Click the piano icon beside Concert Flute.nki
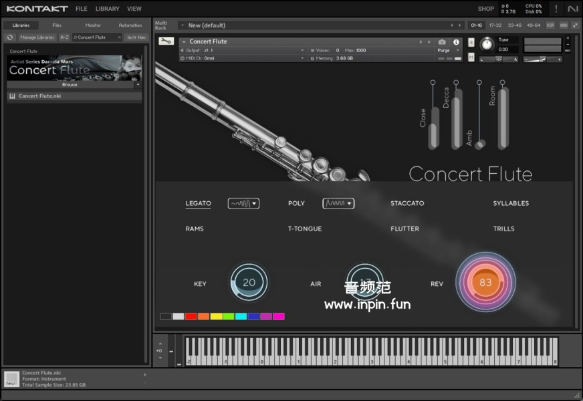Image resolution: width=583 pixels, height=401 pixels. pyautogui.click(x=12, y=96)
